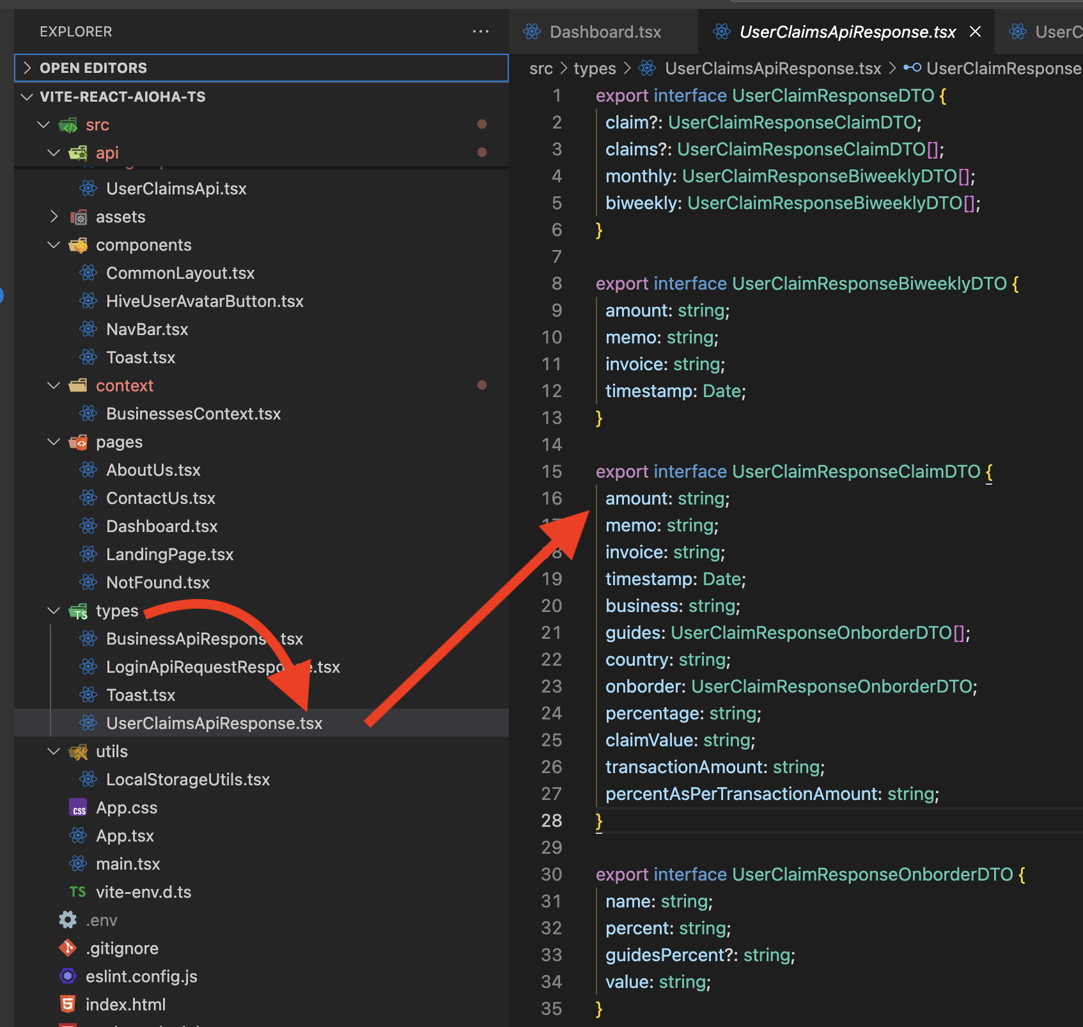Open BusinessApiResponse.tsx in types
The width and height of the screenshot is (1083, 1027).
[205, 639]
